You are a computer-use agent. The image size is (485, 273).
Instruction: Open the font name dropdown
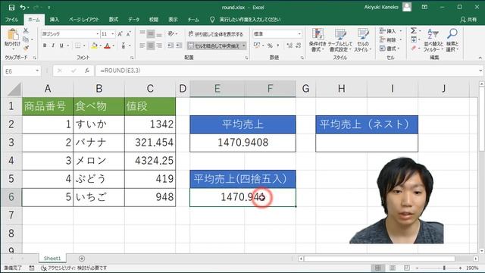coord(98,33)
